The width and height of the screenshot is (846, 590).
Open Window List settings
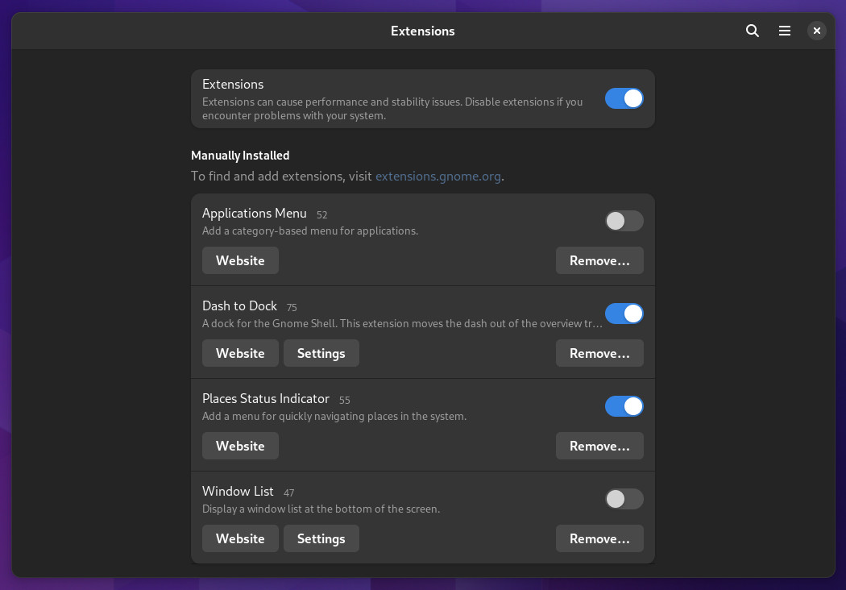(321, 538)
